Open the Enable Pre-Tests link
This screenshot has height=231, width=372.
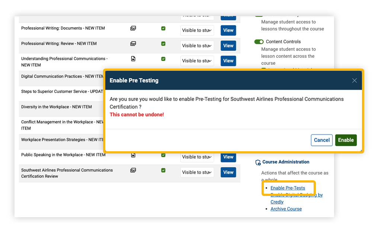point(288,188)
